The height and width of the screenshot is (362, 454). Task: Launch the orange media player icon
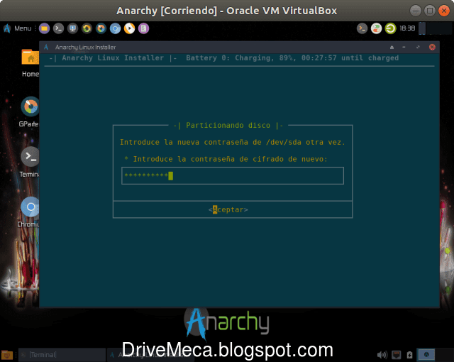tap(129, 28)
